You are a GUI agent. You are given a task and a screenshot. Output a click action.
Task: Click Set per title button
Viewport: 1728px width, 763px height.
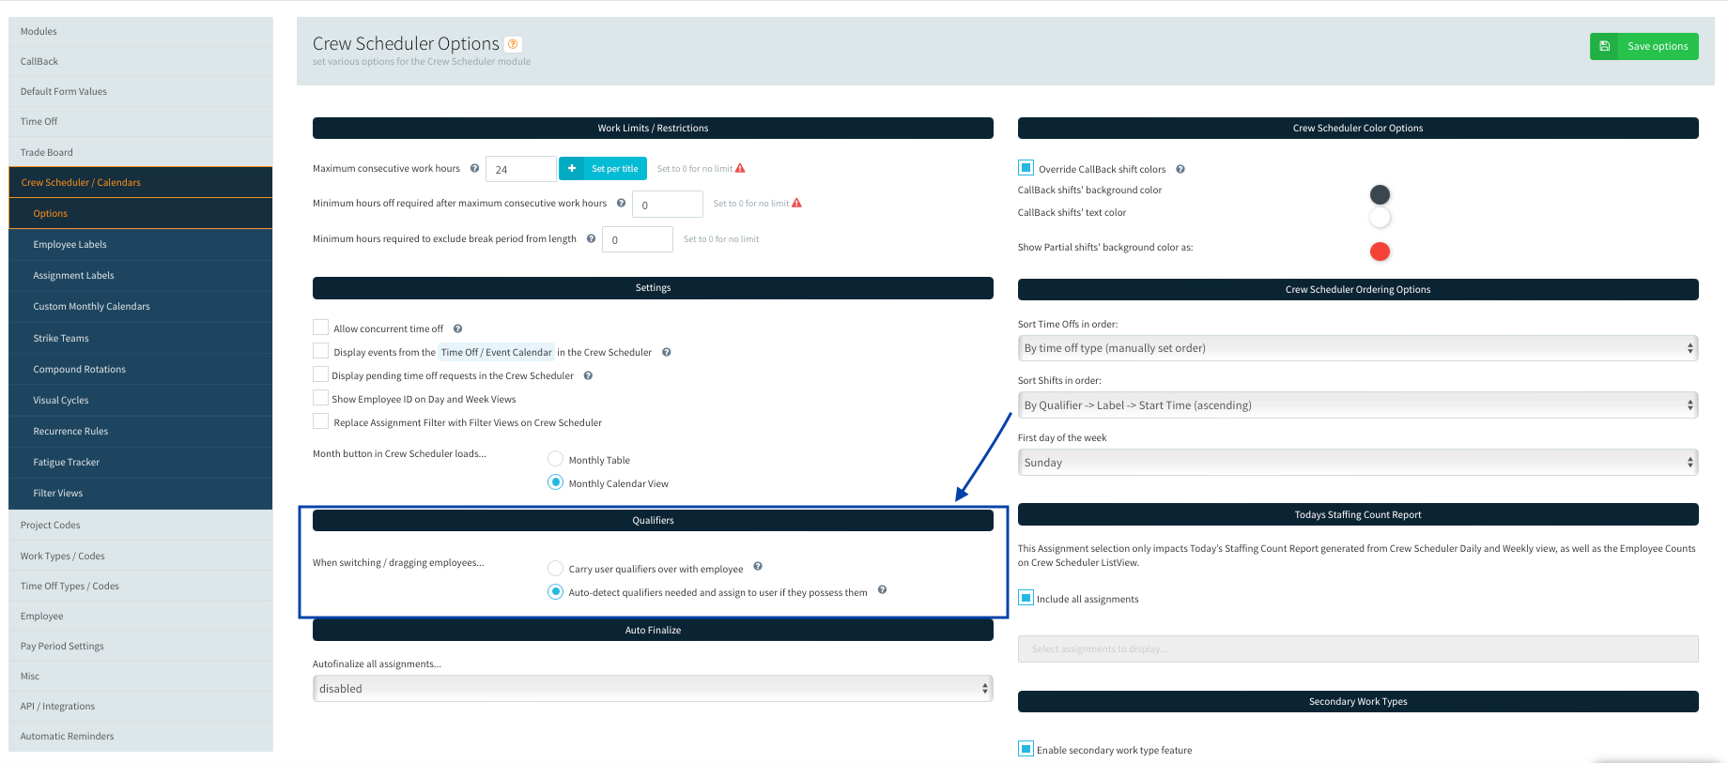[603, 169]
